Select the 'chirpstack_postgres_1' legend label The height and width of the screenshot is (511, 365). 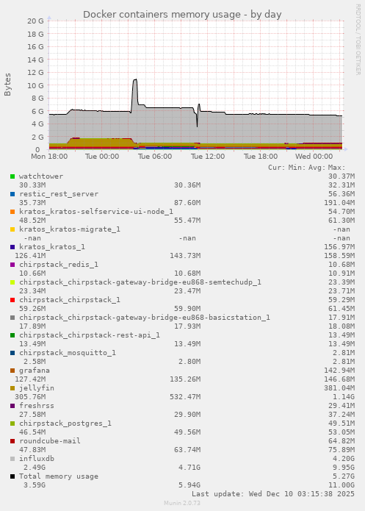[x=65, y=423]
